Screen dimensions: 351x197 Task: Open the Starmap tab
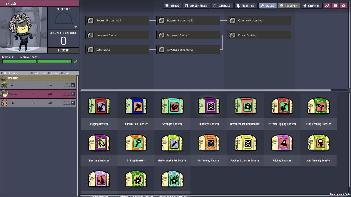click(311, 6)
